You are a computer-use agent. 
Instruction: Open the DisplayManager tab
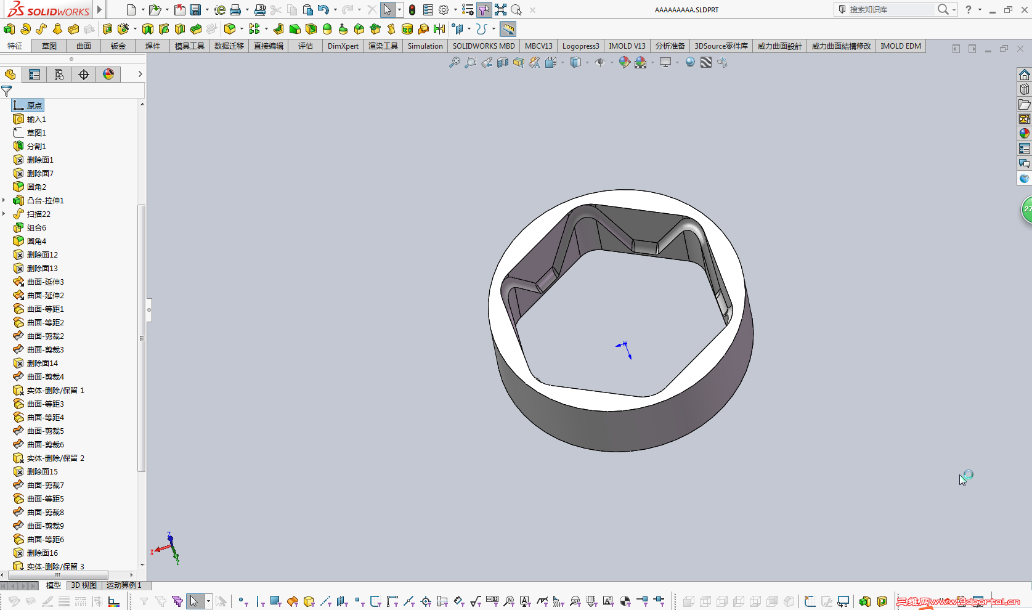click(x=108, y=75)
